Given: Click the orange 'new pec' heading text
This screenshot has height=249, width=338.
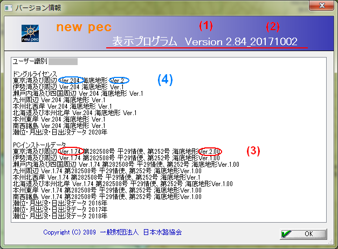Looking at the screenshot, I should point(84,27).
